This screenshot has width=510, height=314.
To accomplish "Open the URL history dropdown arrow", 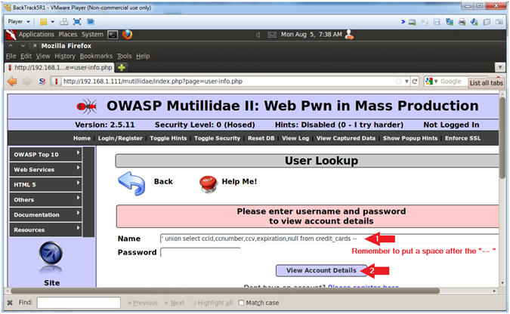I will (406, 82).
